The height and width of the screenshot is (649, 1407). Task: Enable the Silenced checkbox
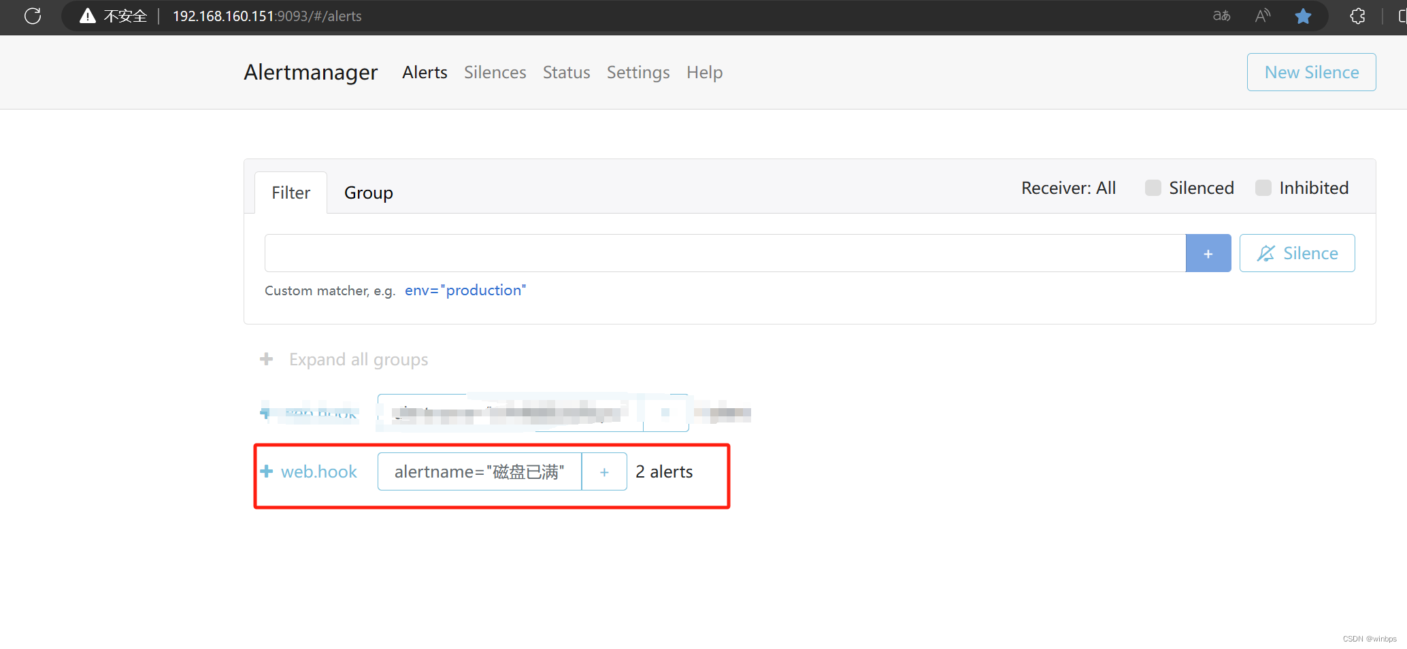coord(1153,188)
